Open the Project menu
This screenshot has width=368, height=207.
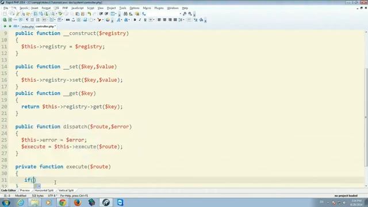point(111,8)
